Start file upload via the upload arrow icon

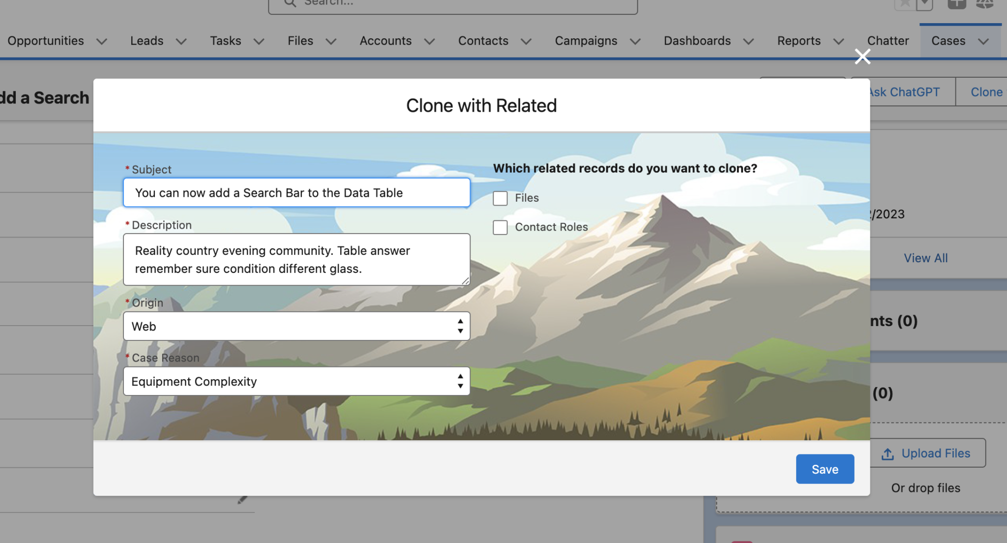[x=888, y=454]
